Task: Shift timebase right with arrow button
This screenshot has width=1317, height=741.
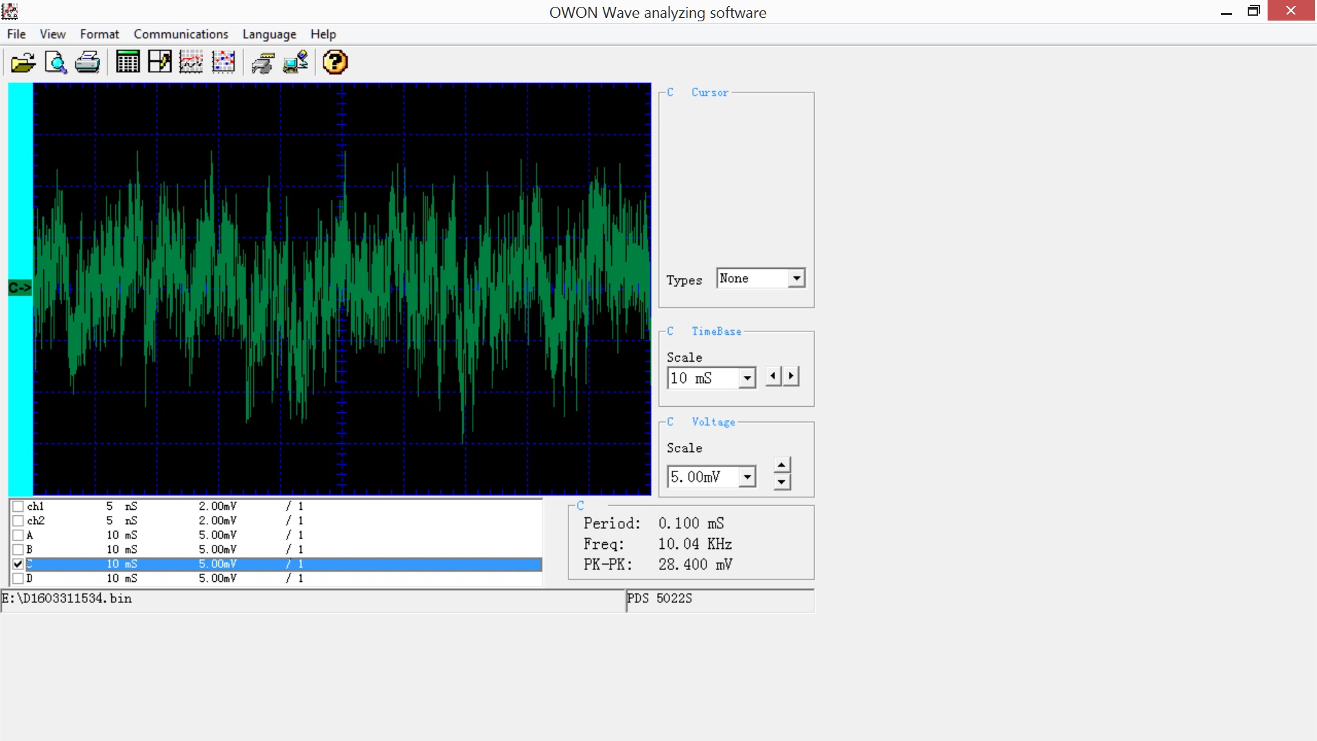Action: [791, 376]
